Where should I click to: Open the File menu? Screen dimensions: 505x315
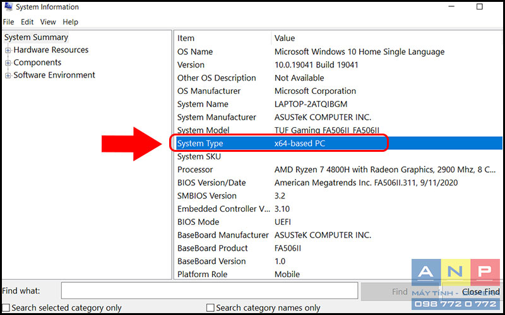coord(8,22)
